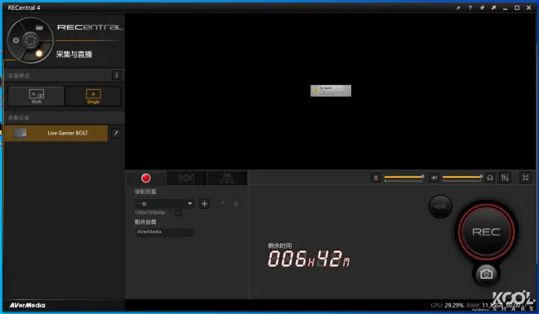Edit the Live Gamer BOLT device settings

pyautogui.click(x=116, y=133)
